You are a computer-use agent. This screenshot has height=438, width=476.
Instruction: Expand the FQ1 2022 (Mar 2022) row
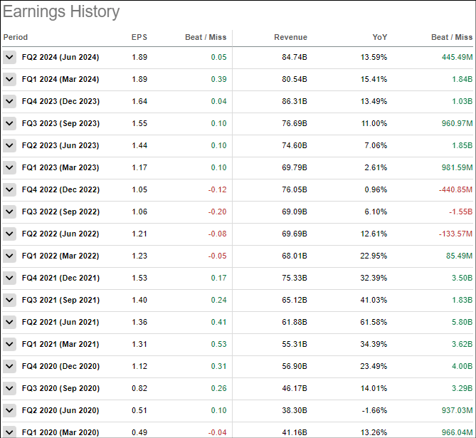pyautogui.click(x=9, y=256)
